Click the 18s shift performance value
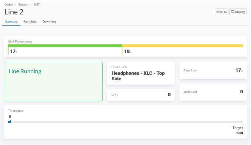This screenshot has width=251, height=145. pyautogui.click(x=128, y=51)
